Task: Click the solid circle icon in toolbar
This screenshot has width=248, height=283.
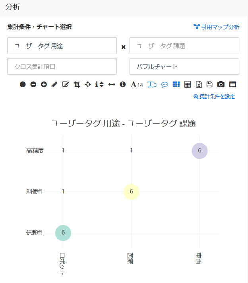Action: tap(23, 84)
